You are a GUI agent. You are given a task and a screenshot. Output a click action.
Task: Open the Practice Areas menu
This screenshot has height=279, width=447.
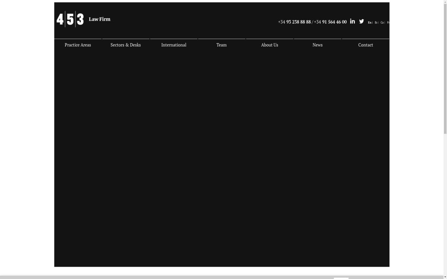click(x=78, y=45)
